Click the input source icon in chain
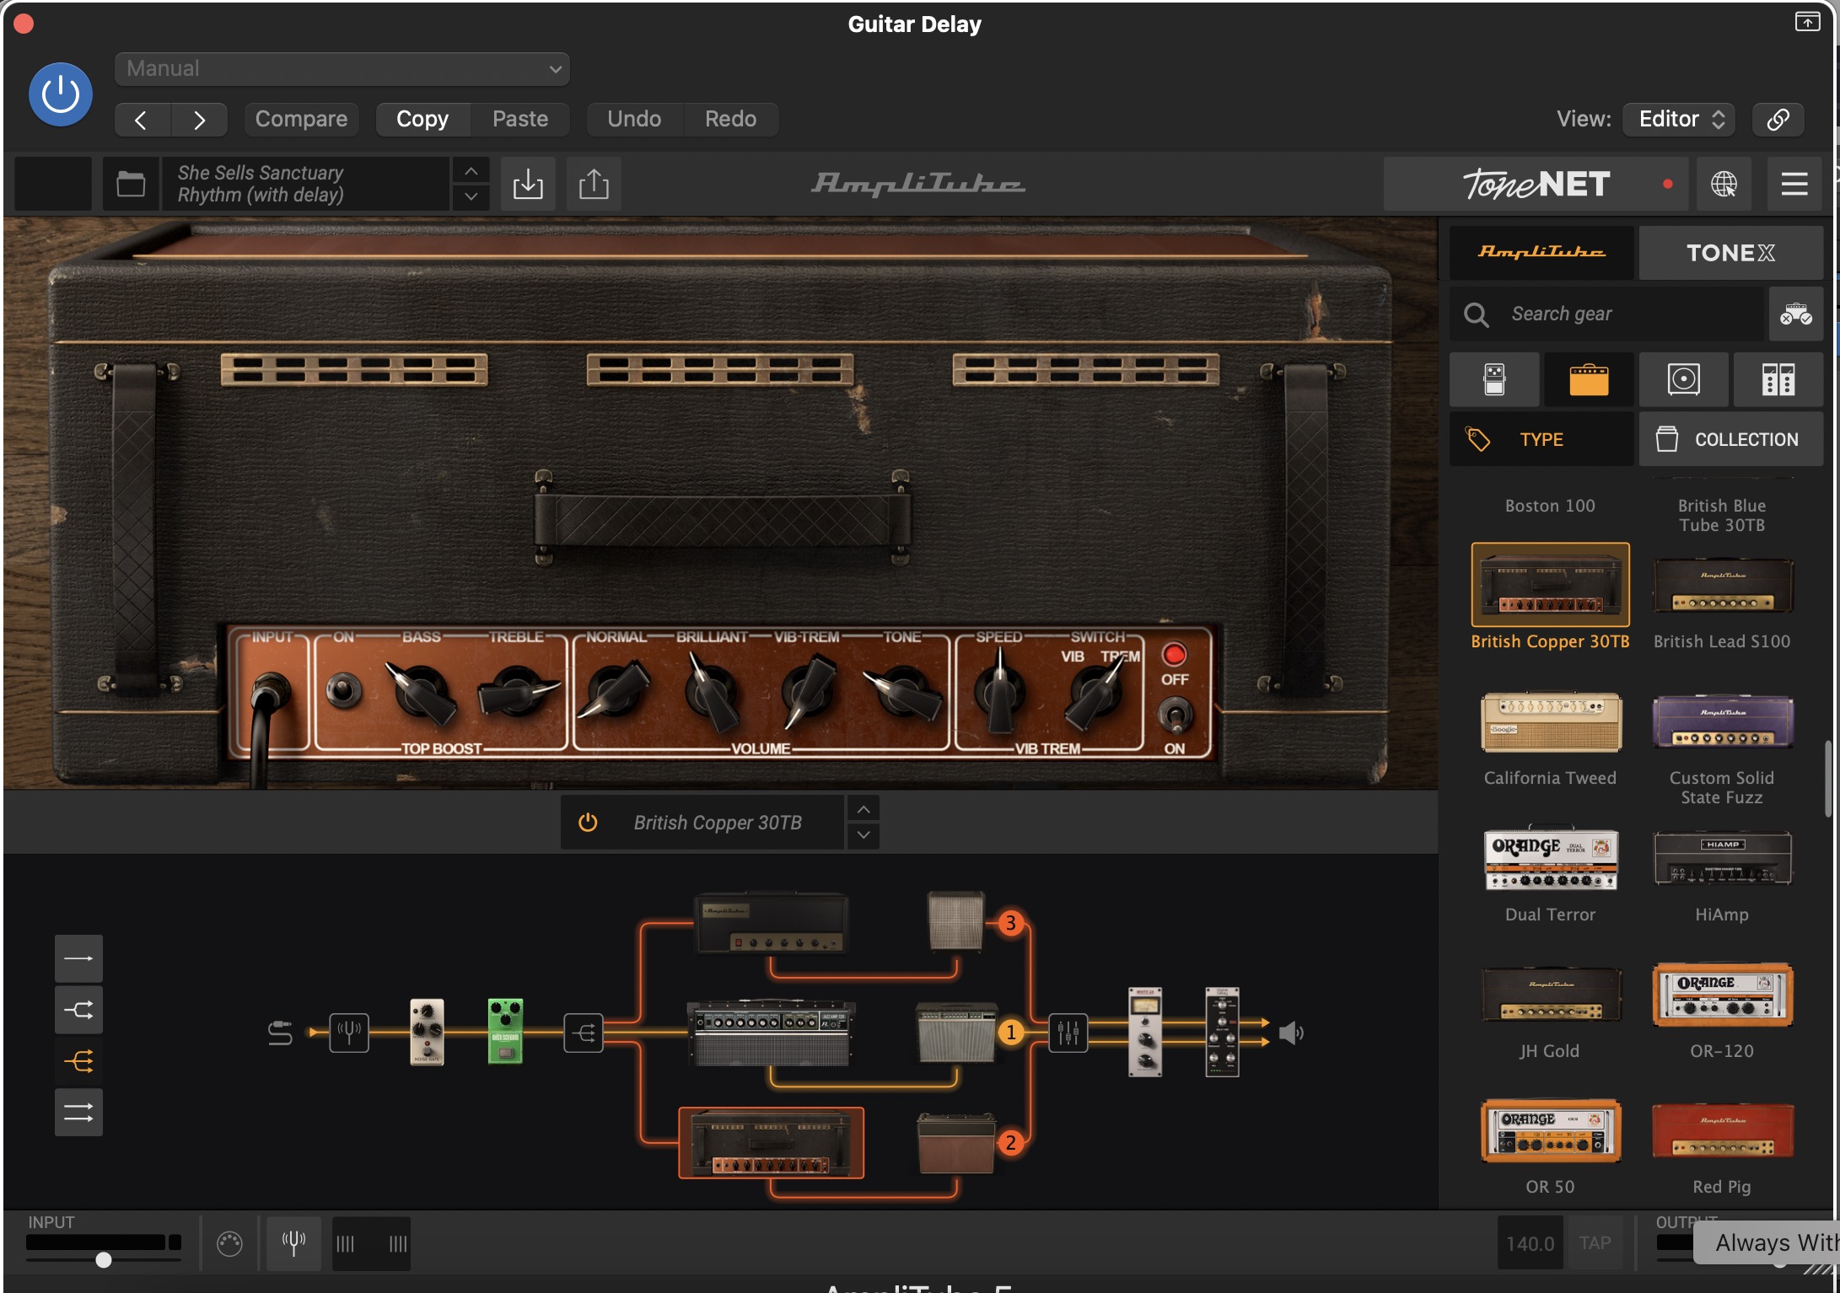The height and width of the screenshot is (1293, 1840). (280, 1033)
